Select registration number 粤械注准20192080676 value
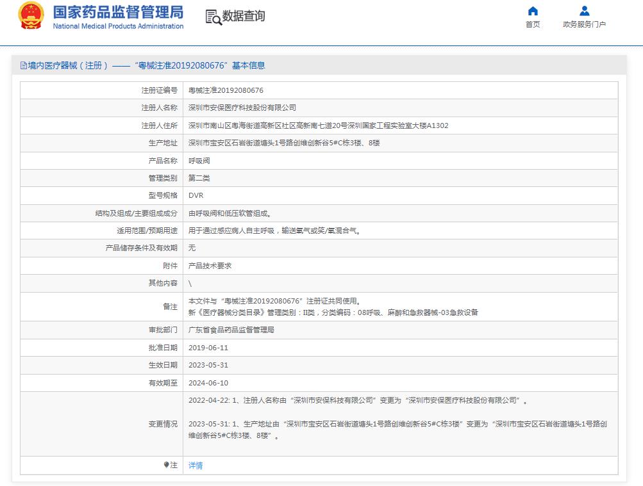This screenshot has width=643, height=486. [226, 90]
